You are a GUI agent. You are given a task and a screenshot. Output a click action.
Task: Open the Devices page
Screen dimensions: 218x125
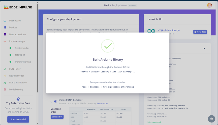tap(13, 27)
